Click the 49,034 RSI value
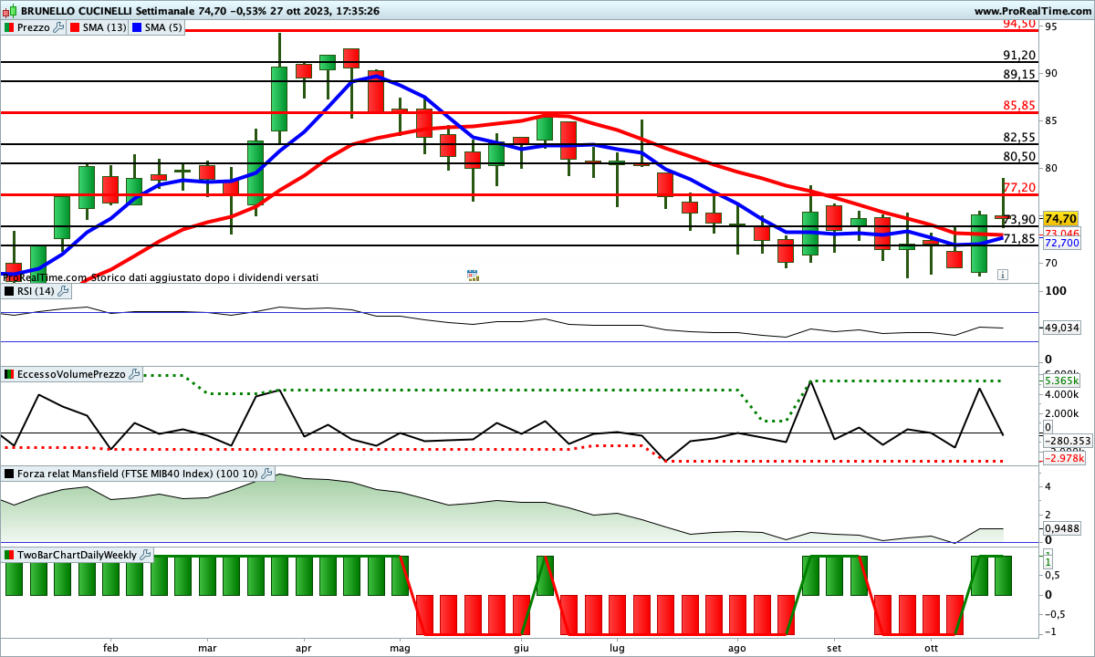This screenshot has width=1095, height=657. 1062,328
